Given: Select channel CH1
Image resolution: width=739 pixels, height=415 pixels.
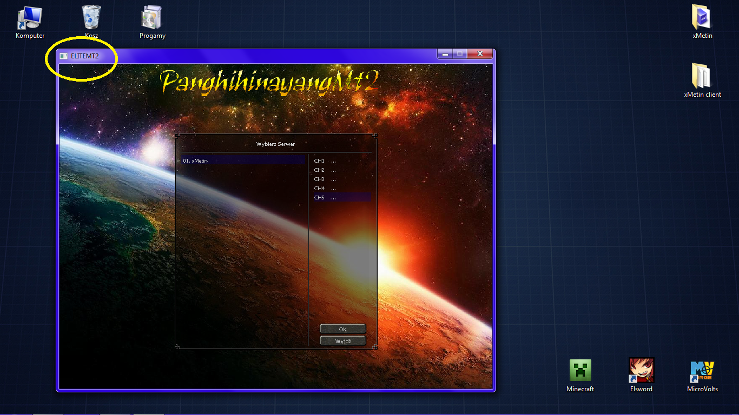Looking at the screenshot, I should click(x=342, y=160).
